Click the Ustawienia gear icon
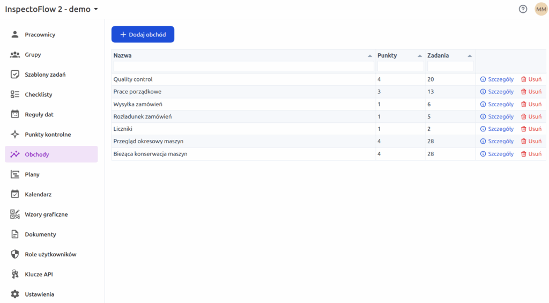Viewport: 549px width, 303px height. [15, 294]
